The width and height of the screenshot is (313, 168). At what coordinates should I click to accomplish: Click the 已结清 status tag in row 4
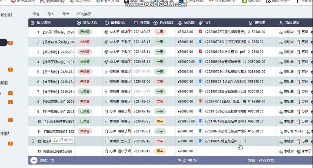click(x=85, y=62)
